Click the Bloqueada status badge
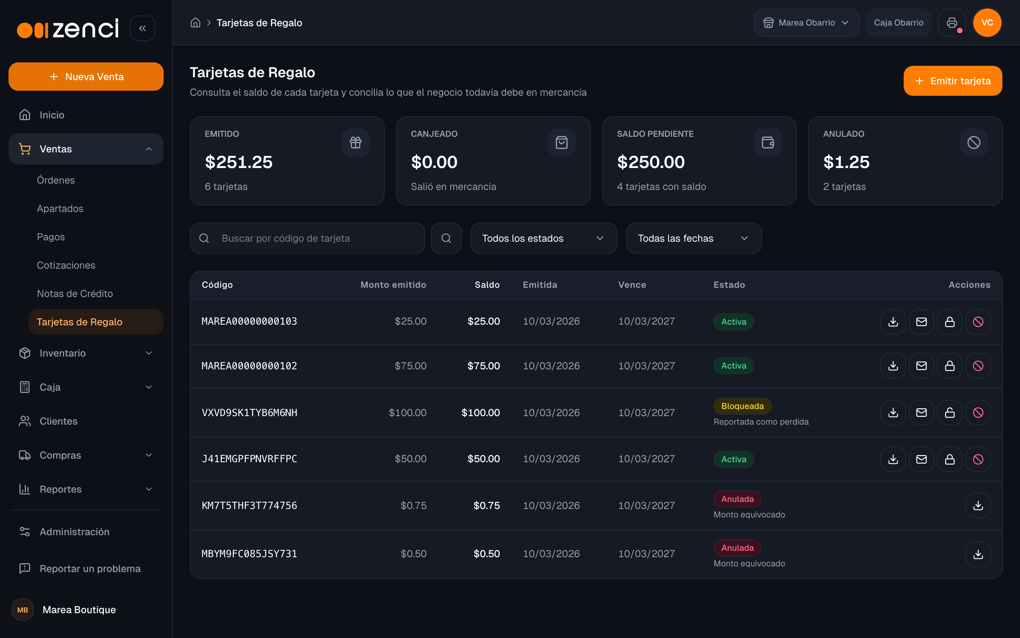The height and width of the screenshot is (638, 1020). tap(742, 406)
